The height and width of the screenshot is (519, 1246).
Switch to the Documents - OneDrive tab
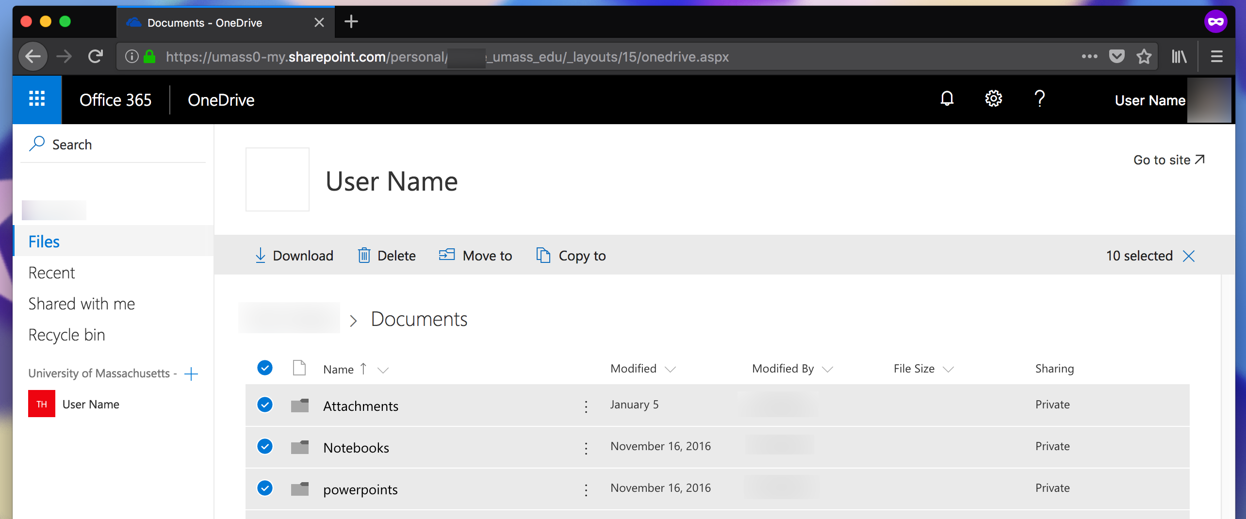pyautogui.click(x=226, y=22)
